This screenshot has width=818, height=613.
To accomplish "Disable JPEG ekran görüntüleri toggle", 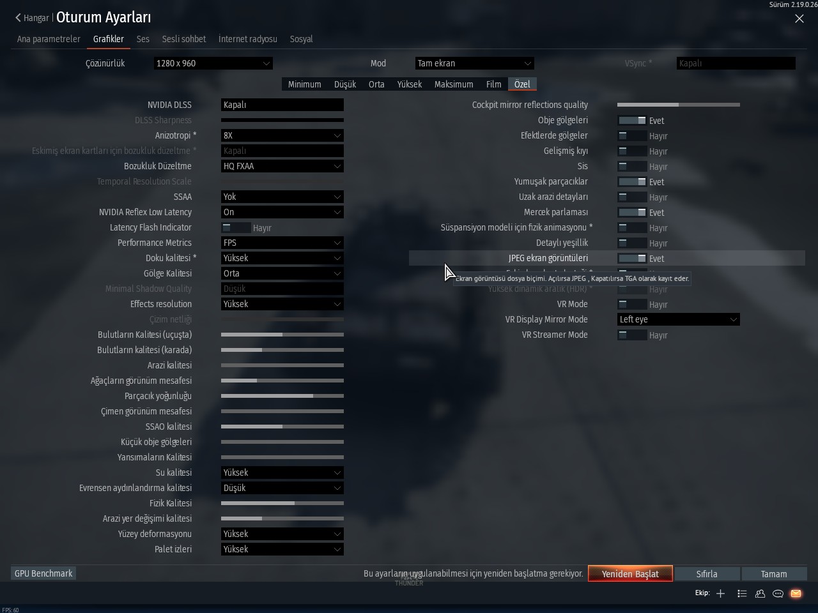I will click(x=632, y=258).
